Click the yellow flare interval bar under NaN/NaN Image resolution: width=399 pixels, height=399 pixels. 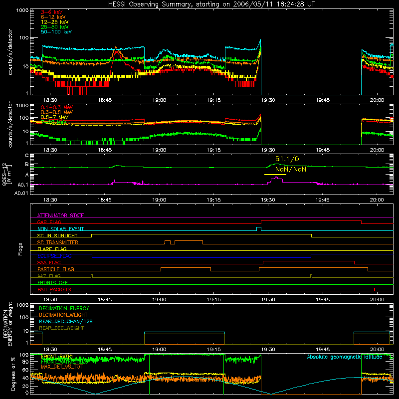pyautogui.click(x=275, y=175)
